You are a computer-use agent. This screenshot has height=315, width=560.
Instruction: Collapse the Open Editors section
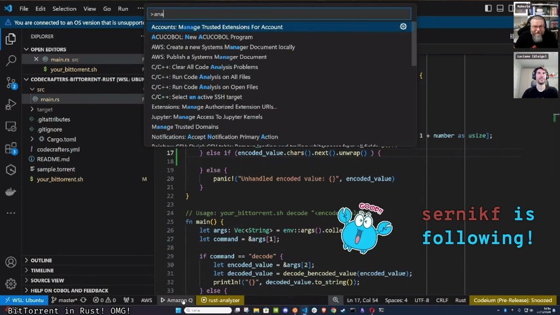pos(26,49)
